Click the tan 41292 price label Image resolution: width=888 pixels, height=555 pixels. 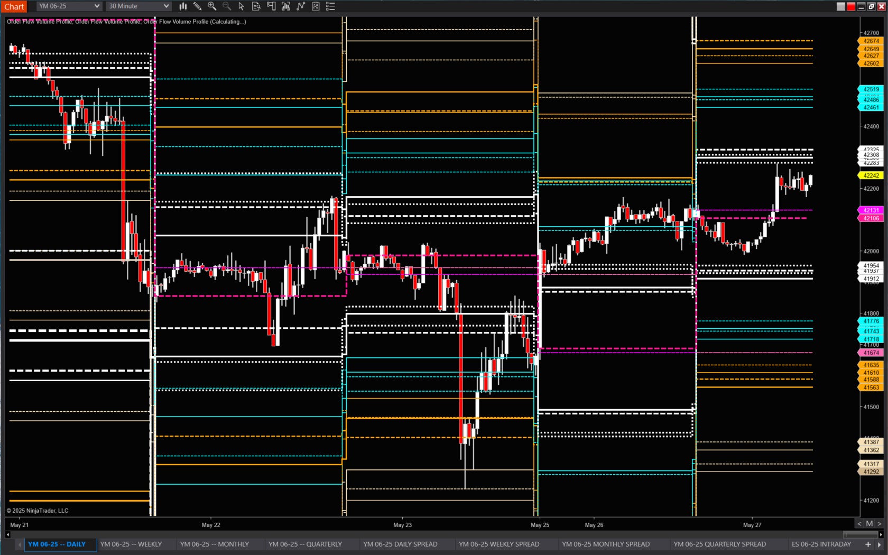pos(871,472)
